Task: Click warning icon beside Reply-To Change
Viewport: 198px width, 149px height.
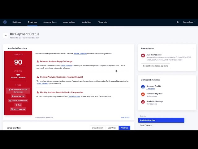Action: click(x=38, y=61)
